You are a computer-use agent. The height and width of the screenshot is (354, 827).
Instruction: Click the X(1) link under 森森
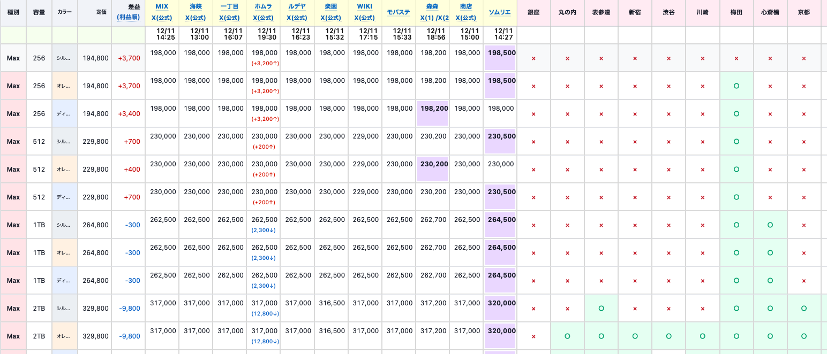[426, 18]
